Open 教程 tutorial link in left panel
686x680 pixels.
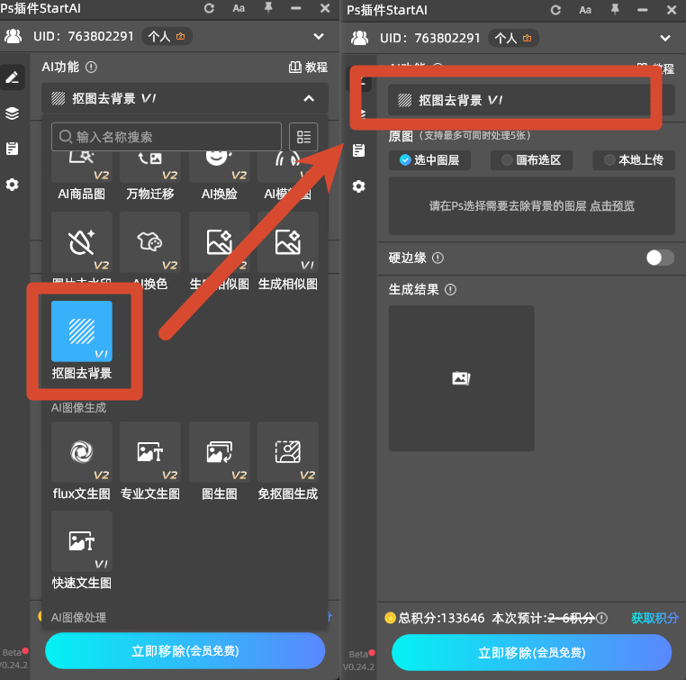[x=308, y=68]
